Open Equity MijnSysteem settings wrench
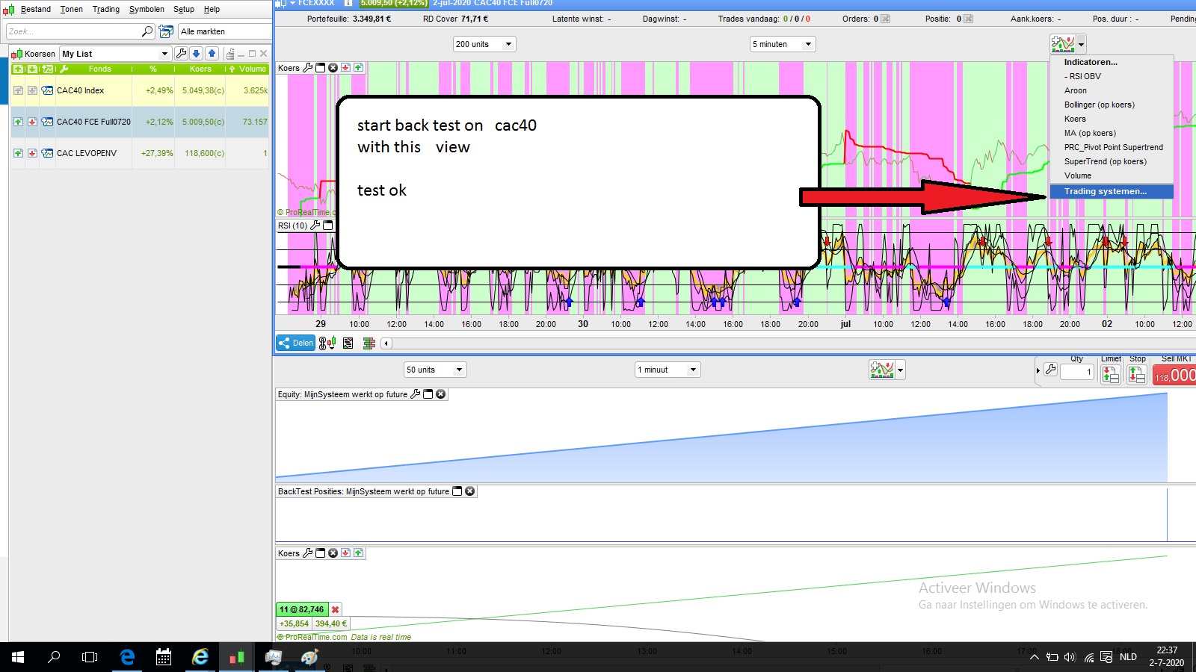The image size is (1196, 672). (416, 394)
